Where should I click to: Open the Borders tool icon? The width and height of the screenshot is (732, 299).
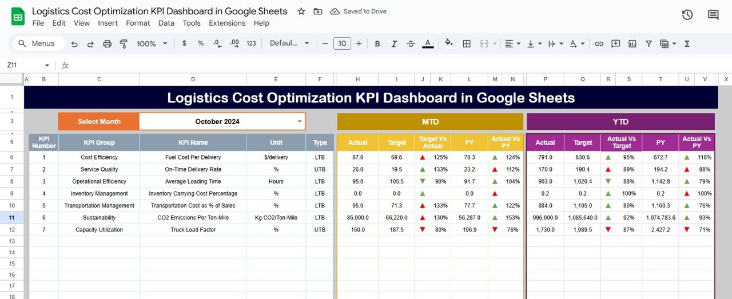coord(467,43)
